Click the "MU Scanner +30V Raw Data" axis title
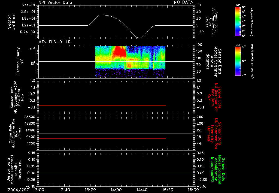Screen dimensions: 279x193 point(17,98)
